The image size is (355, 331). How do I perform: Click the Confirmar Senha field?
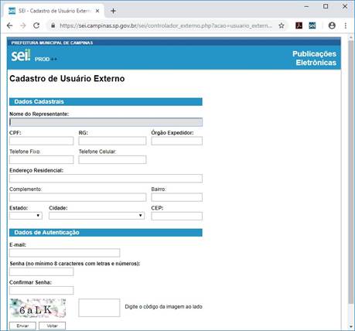point(42,291)
